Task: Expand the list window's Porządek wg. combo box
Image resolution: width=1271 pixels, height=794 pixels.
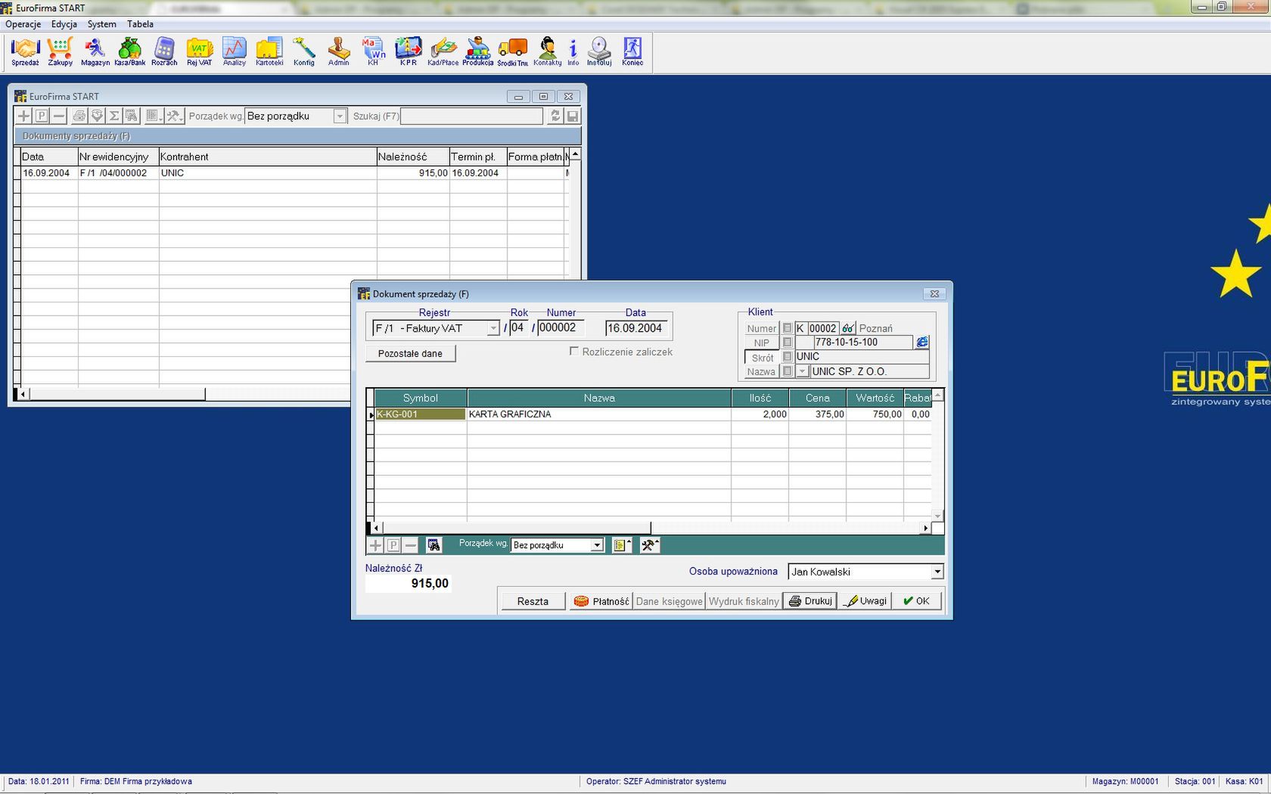Action: click(x=340, y=116)
